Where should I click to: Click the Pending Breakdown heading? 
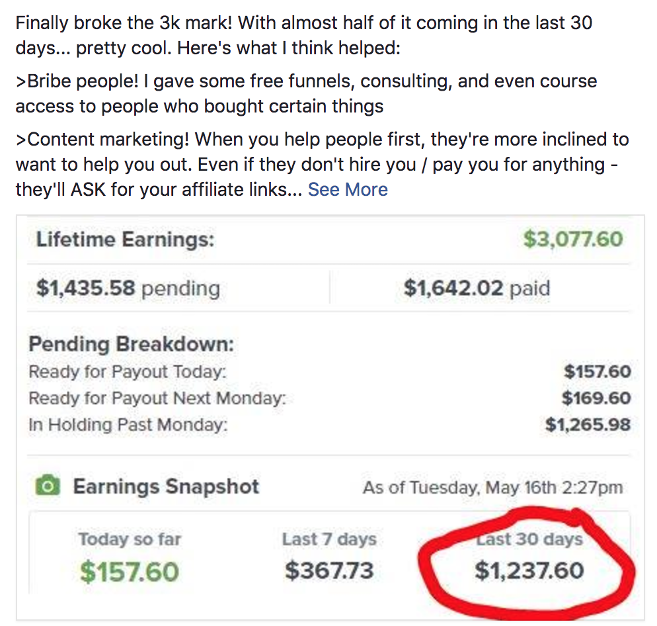131,344
